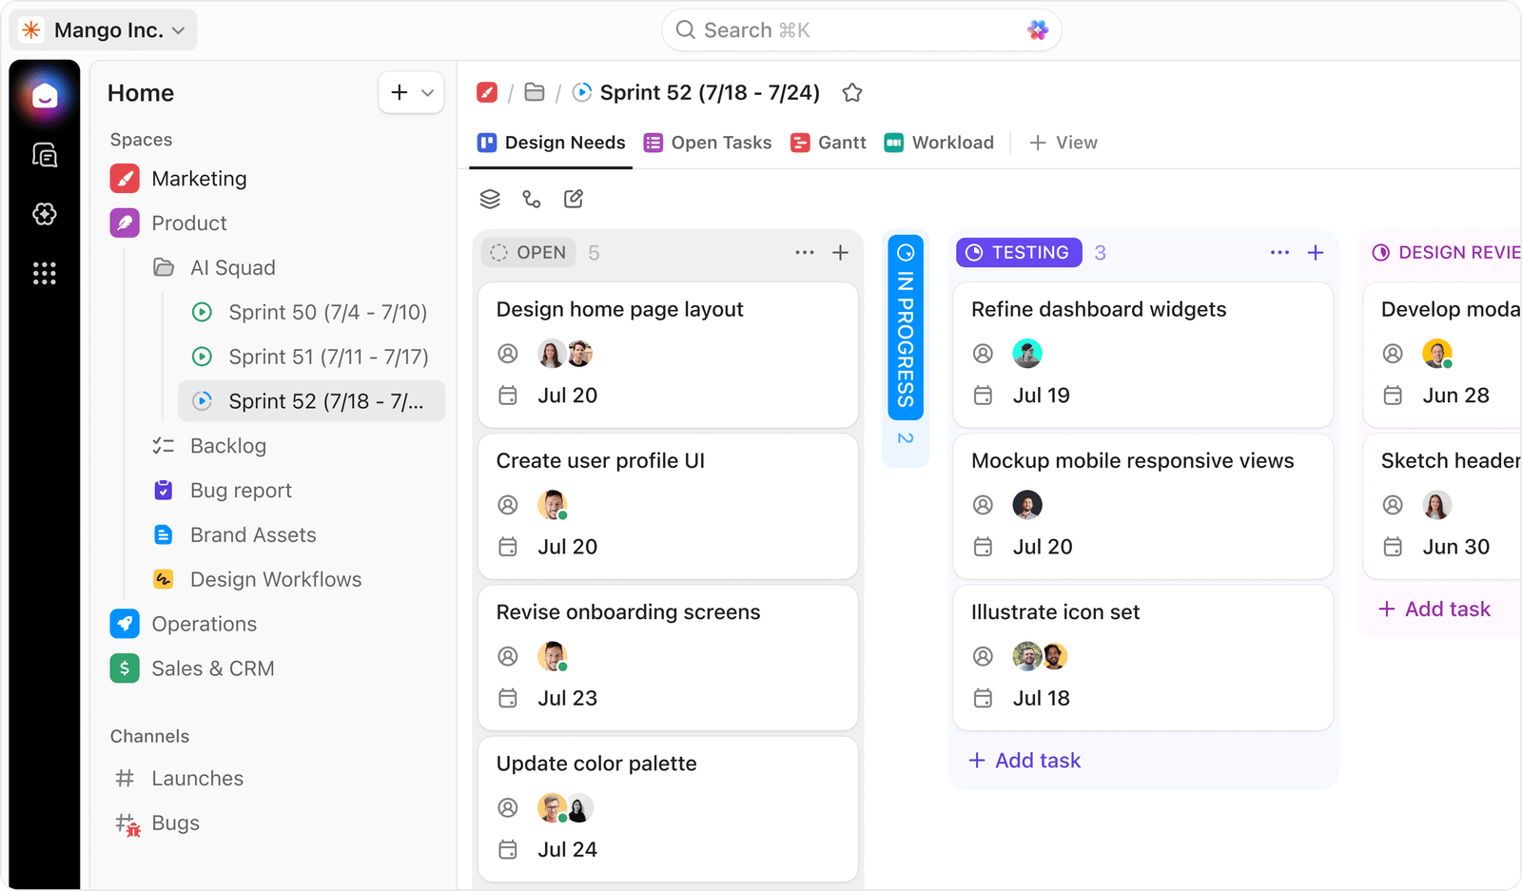Viewport: 1522px width, 891px height.
Task: Click the Search input field
Action: click(x=862, y=30)
